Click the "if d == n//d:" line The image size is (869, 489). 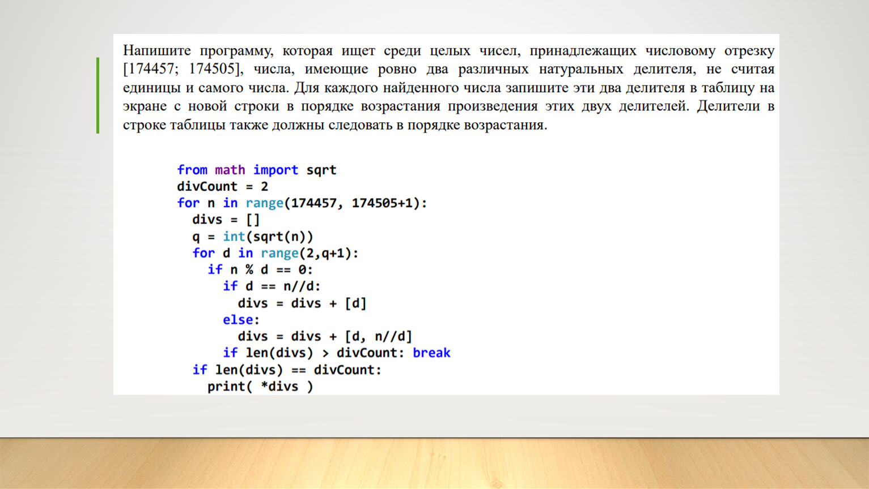[272, 286]
